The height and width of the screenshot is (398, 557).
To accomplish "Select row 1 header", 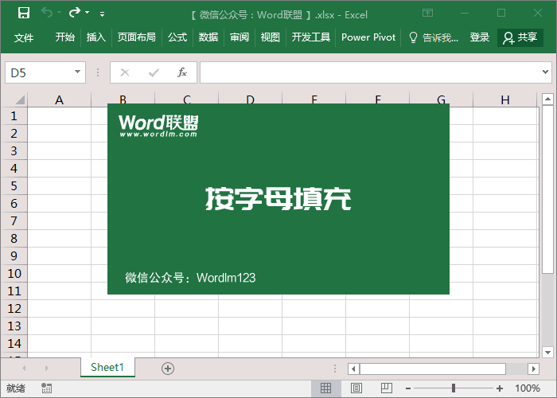I will click(14, 116).
